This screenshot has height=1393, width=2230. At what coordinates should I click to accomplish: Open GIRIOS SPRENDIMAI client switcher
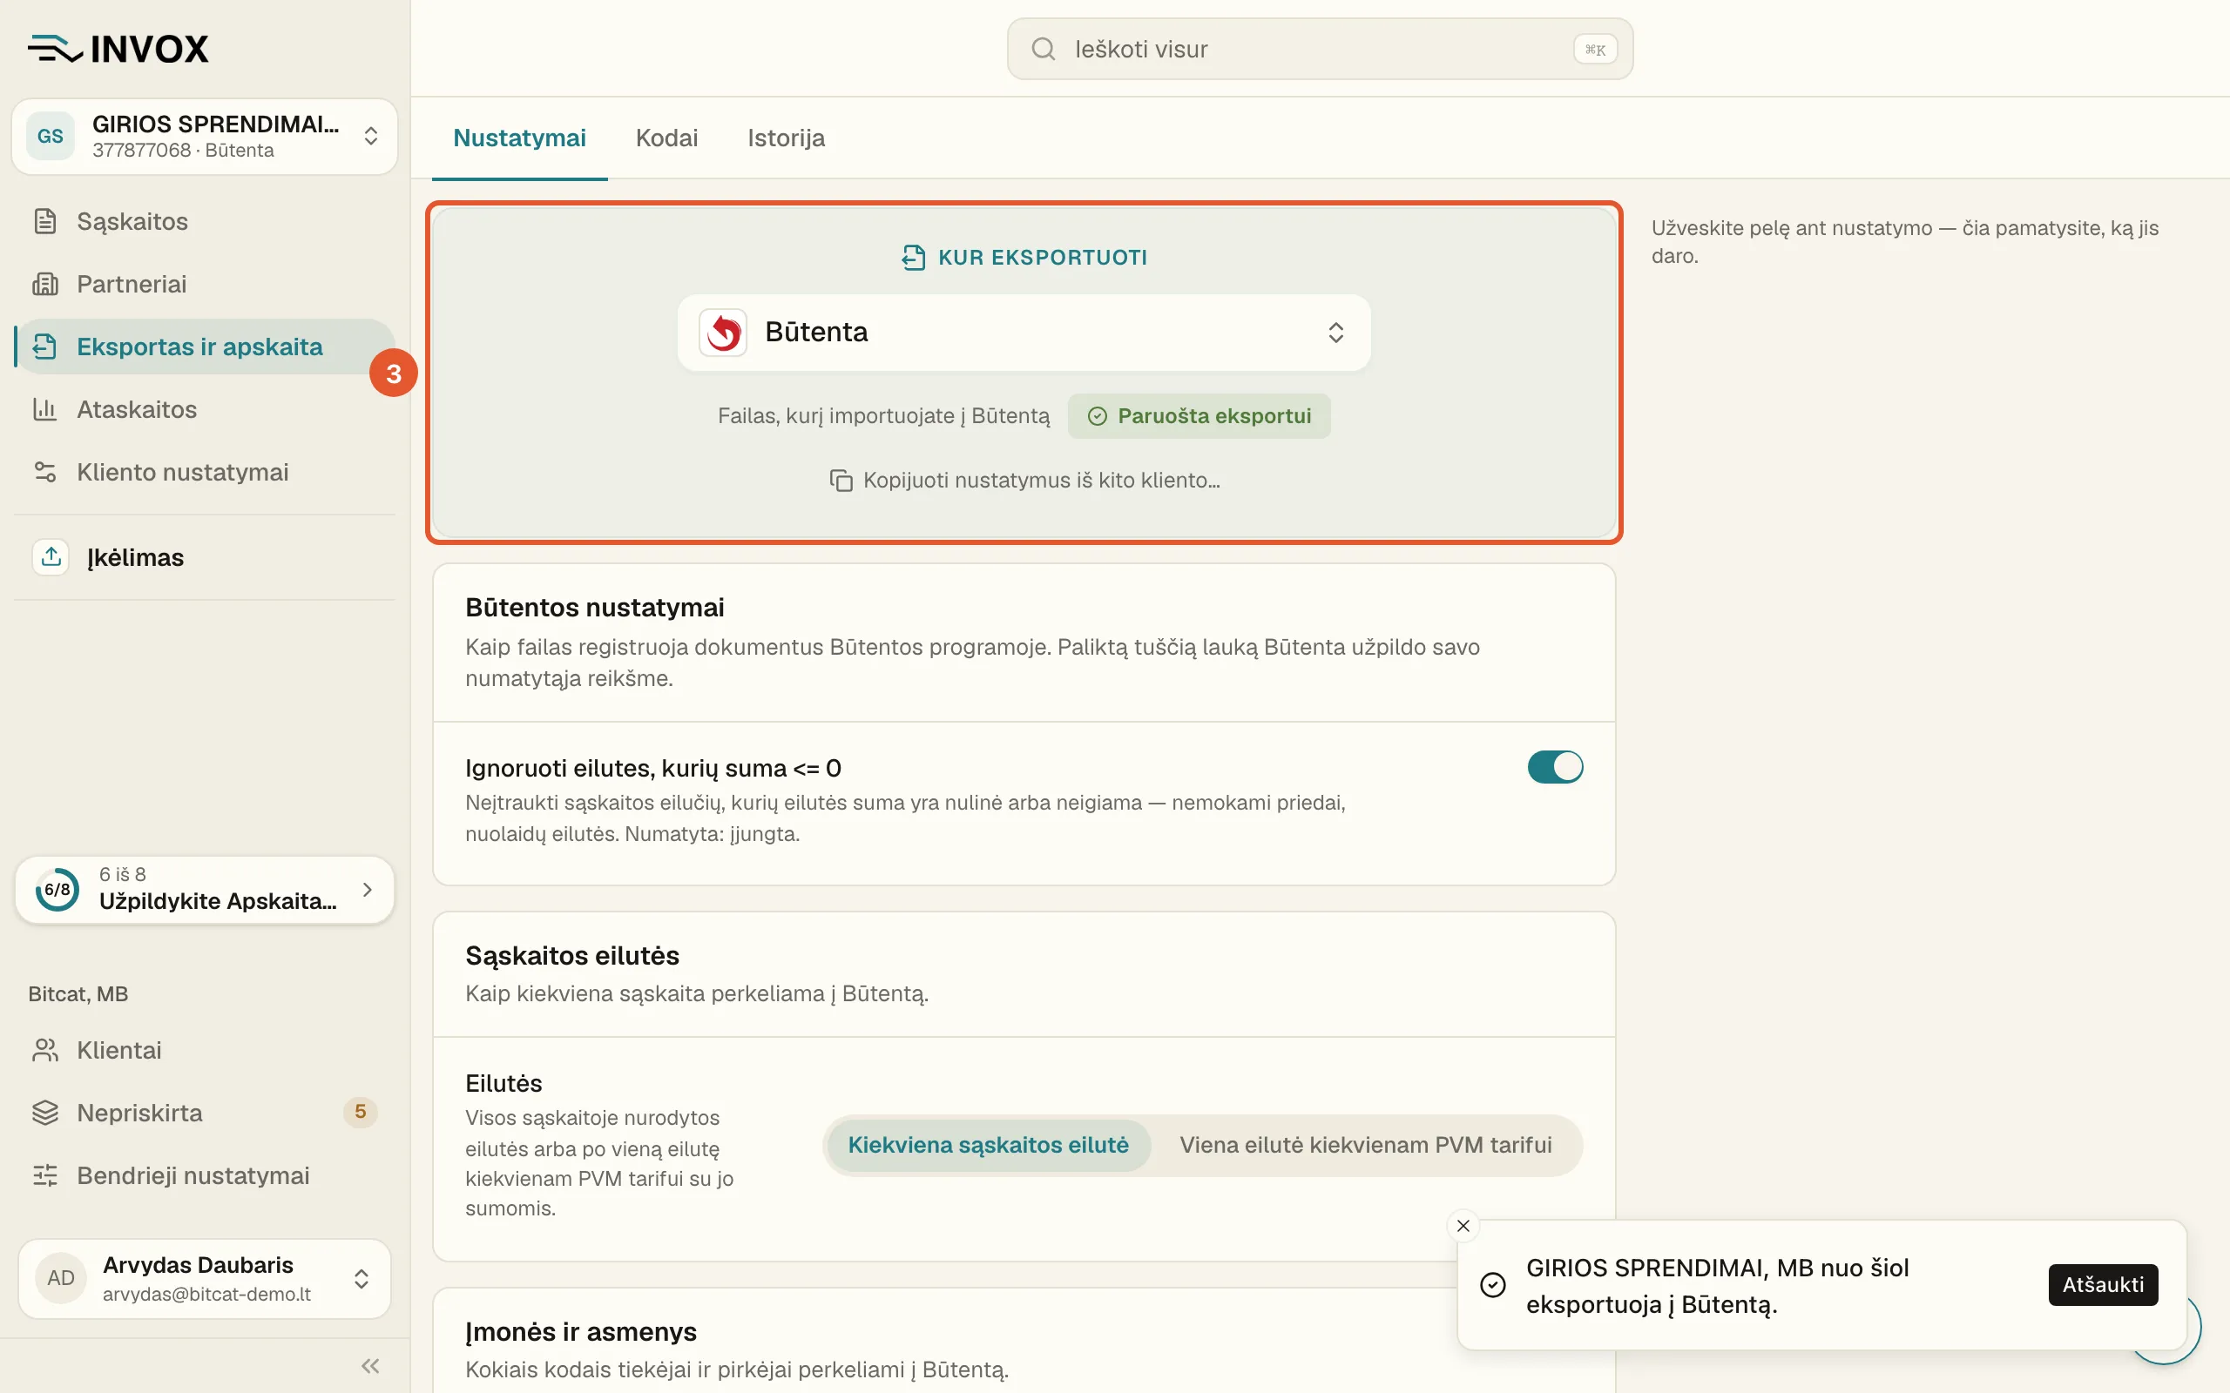[x=205, y=137]
